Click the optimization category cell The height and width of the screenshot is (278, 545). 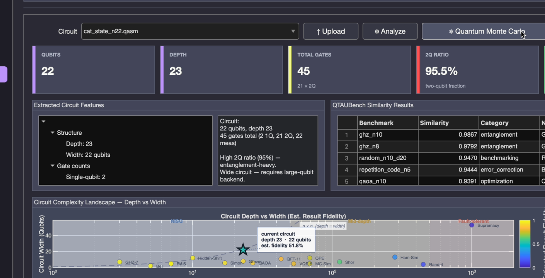(x=509, y=181)
